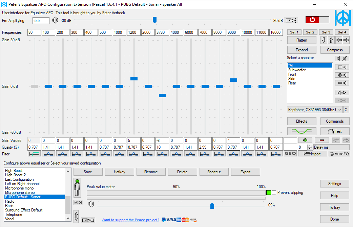Click the Pre Amplifying slider handle
Image resolution: width=353 pixels, height=227 pixels.
coord(154,20)
